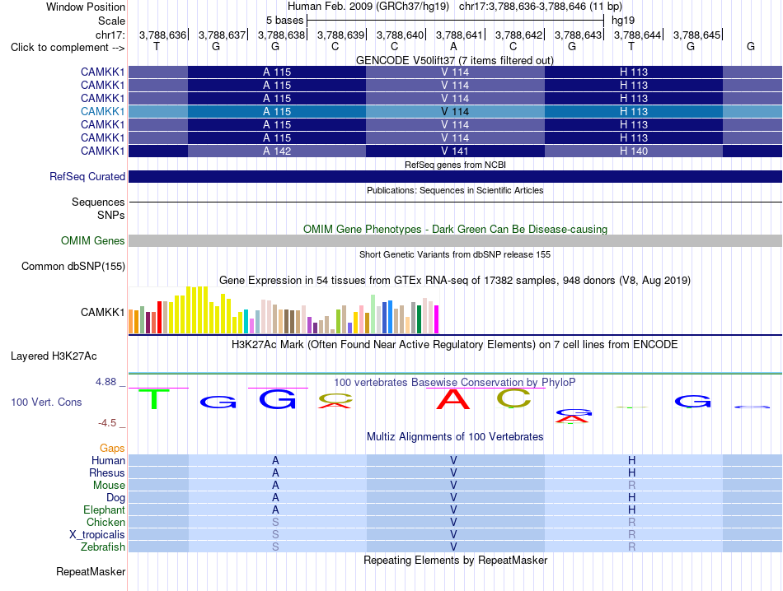The image size is (783, 591).
Task: Click the GTEx Gene Expression track title
Action: coord(455,281)
